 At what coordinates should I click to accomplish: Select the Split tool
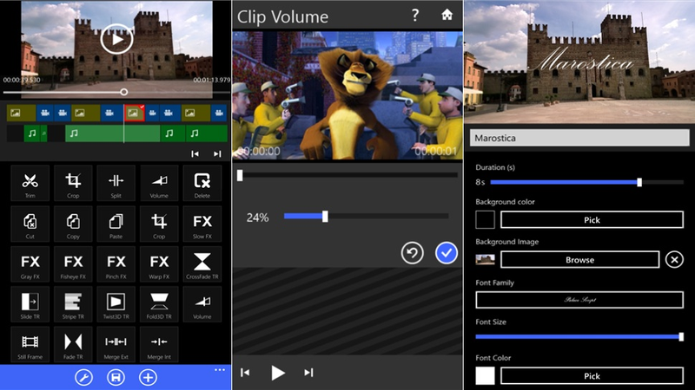pyautogui.click(x=116, y=184)
